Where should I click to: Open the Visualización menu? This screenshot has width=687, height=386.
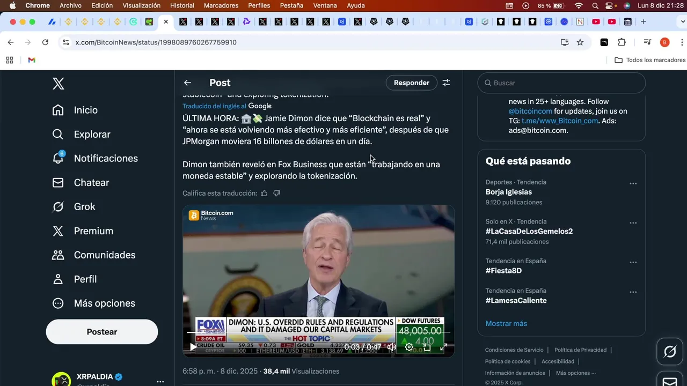click(141, 5)
